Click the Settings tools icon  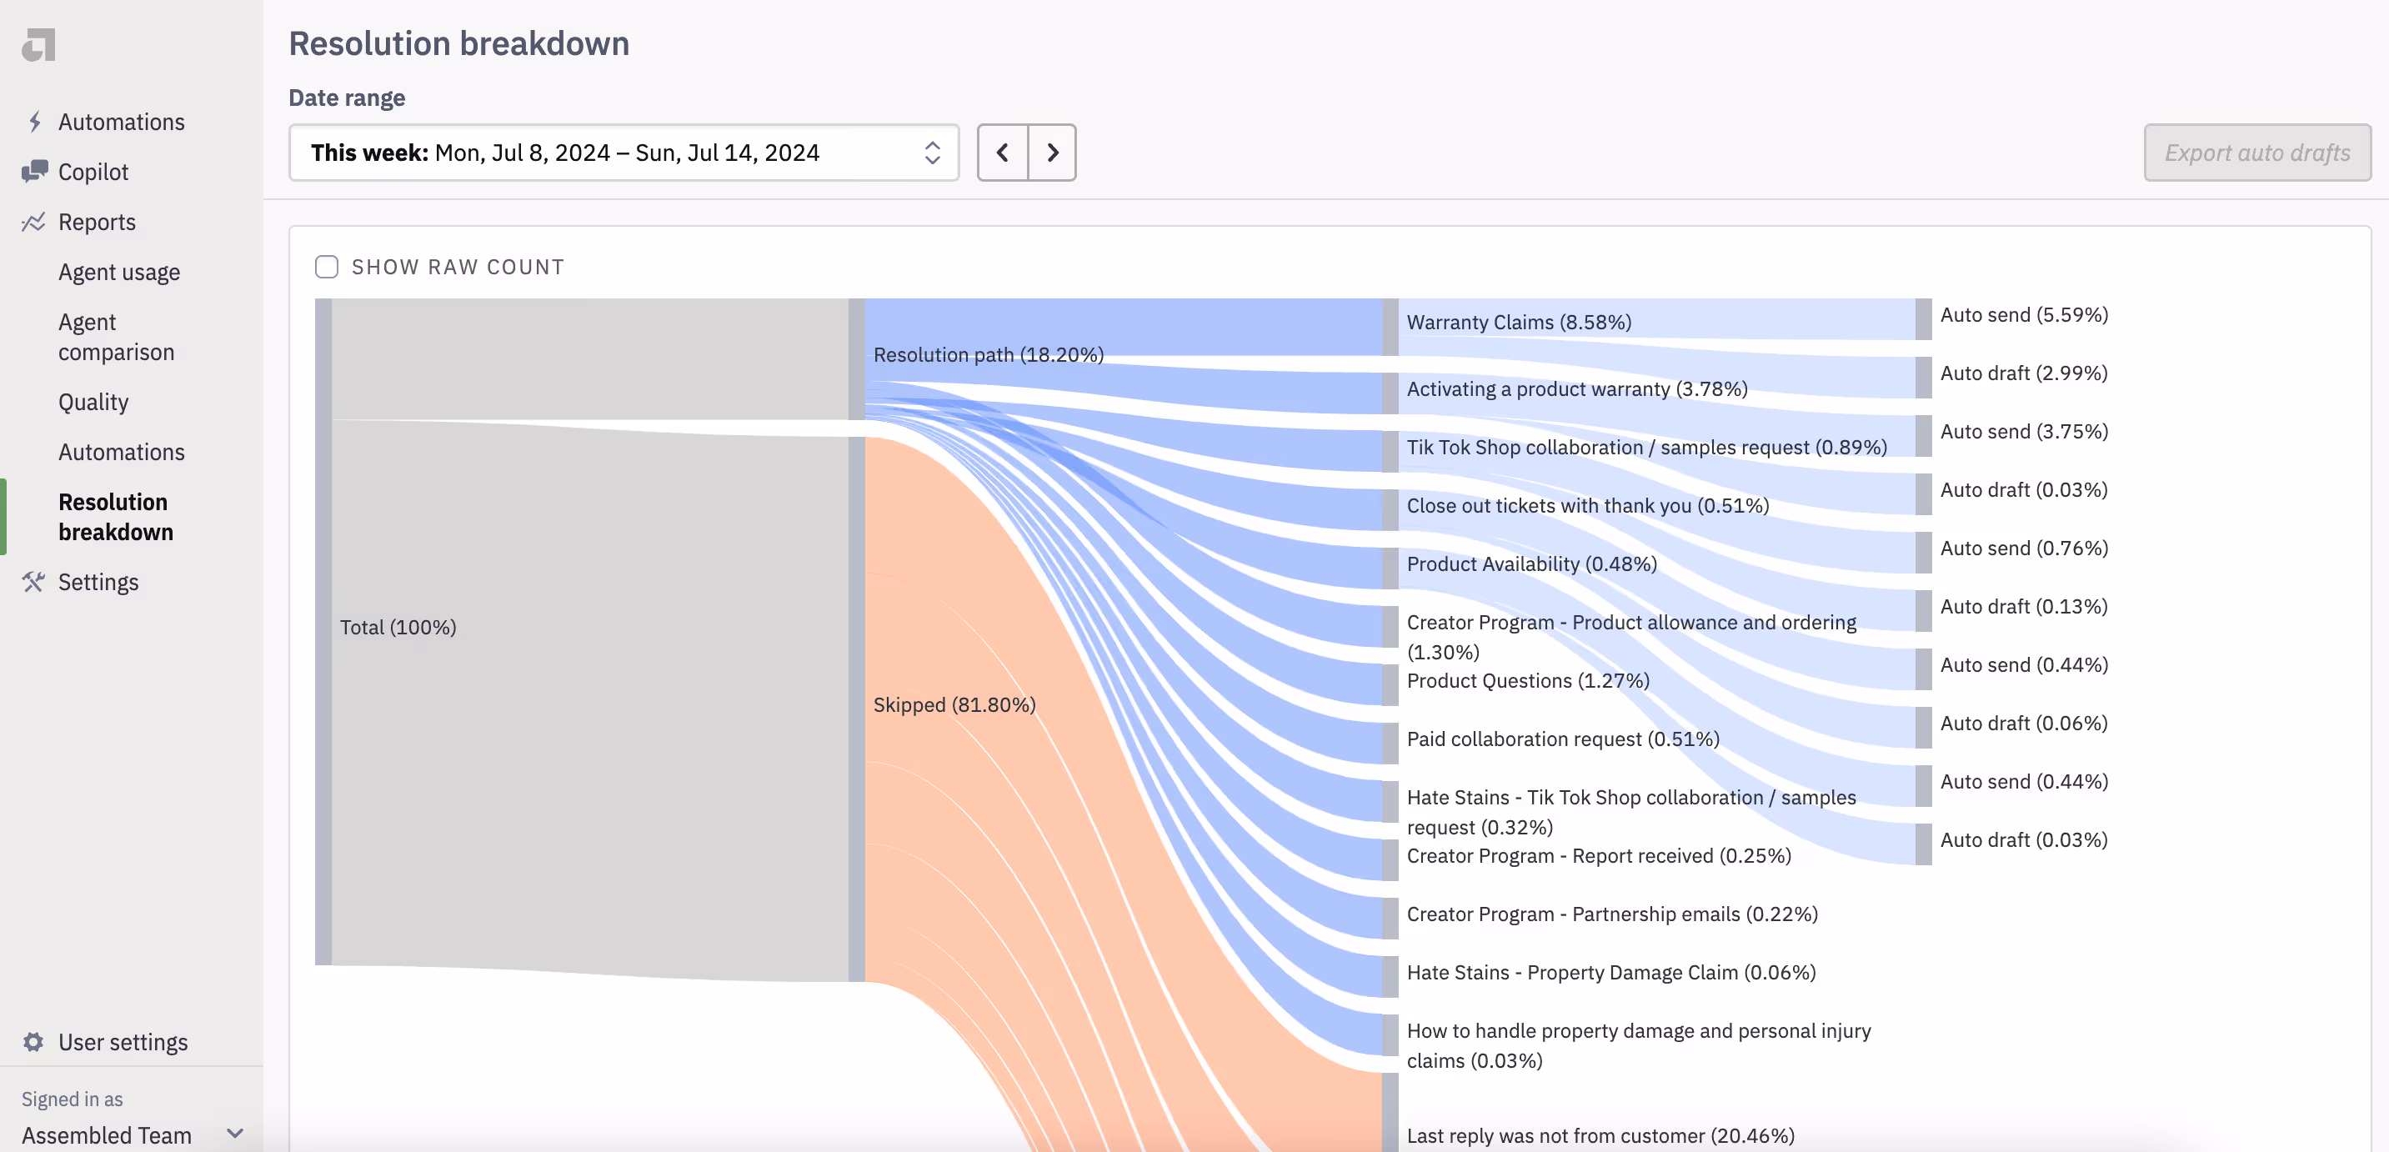click(x=33, y=582)
